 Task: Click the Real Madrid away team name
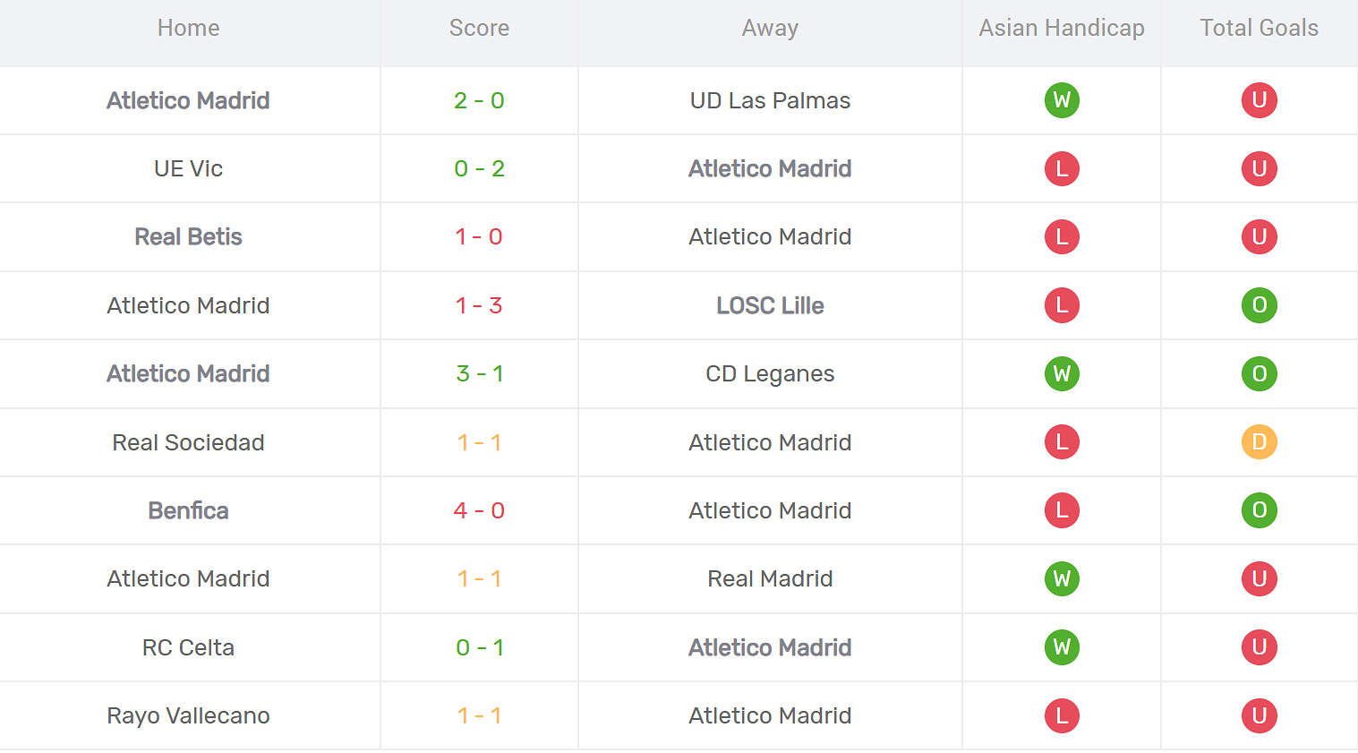(x=770, y=578)
